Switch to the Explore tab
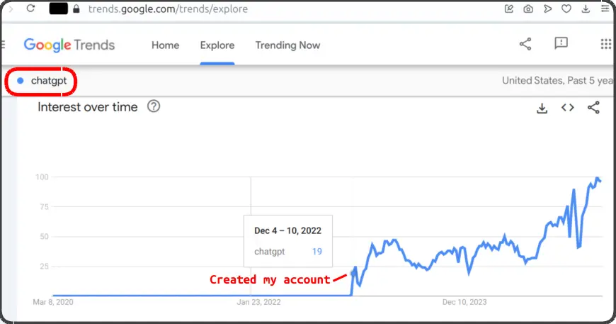This screenshot has width=616, height=324. (x=217, y=45)
